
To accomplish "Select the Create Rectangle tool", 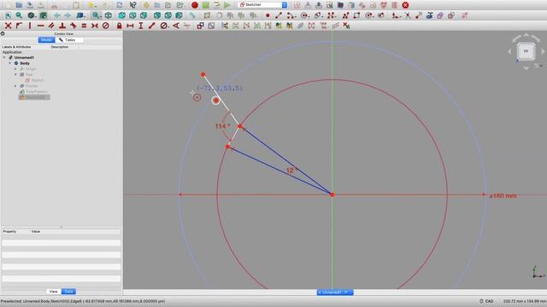I will (x=356, y=15).
